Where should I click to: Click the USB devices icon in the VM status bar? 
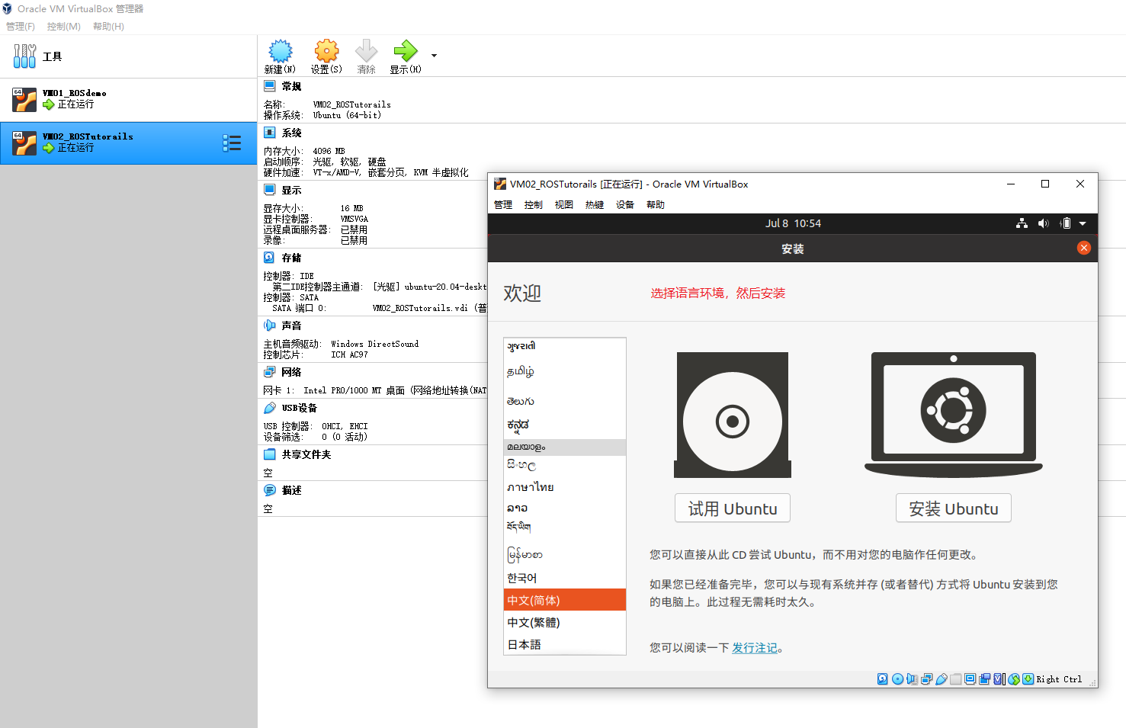click(x=942, y=678)
